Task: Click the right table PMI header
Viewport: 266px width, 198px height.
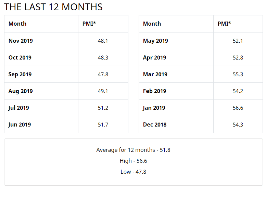Action: coord(224,24)
